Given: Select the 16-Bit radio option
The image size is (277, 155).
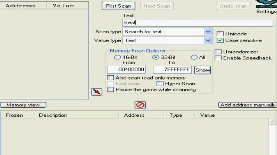Looking at the screenshot, I should click(117, 57).
